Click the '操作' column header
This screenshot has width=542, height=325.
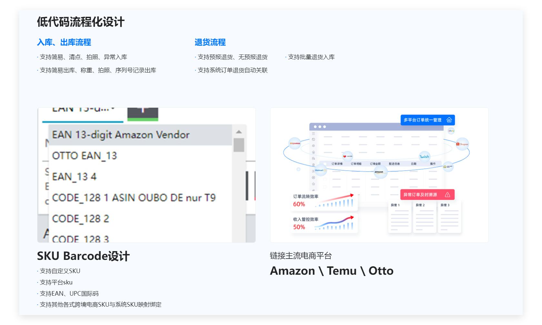click(433, 164)
